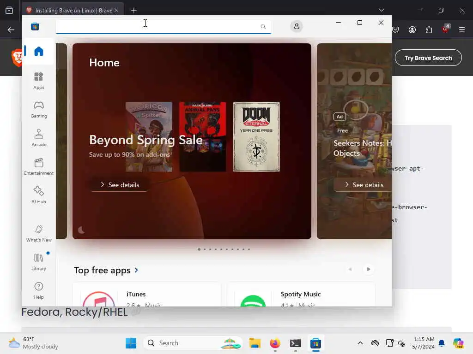This screenshot has height=354, width=473.
Task: Open the Apps section in Store sidebar
Action: (39, 81)
